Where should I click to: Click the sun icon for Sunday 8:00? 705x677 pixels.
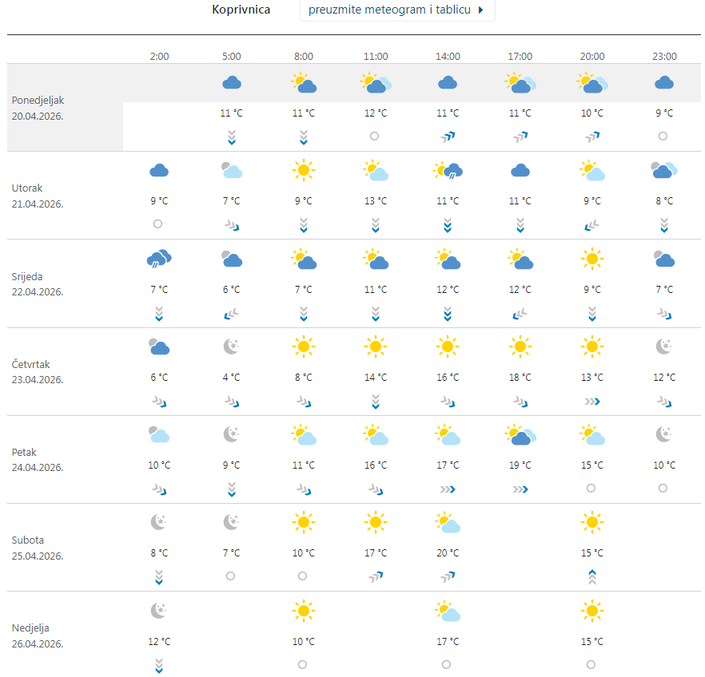pos(303,611)
